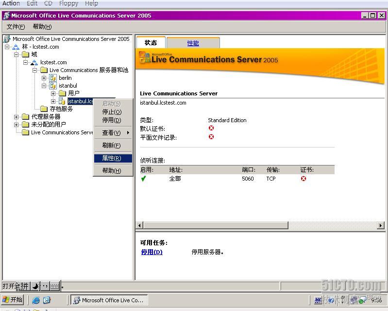Click the istanbul server pool icon
The image size is (388, 311).
coord(53,86)
